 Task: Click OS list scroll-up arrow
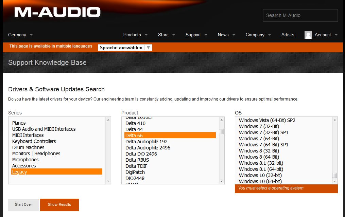[x=335, y=120]
